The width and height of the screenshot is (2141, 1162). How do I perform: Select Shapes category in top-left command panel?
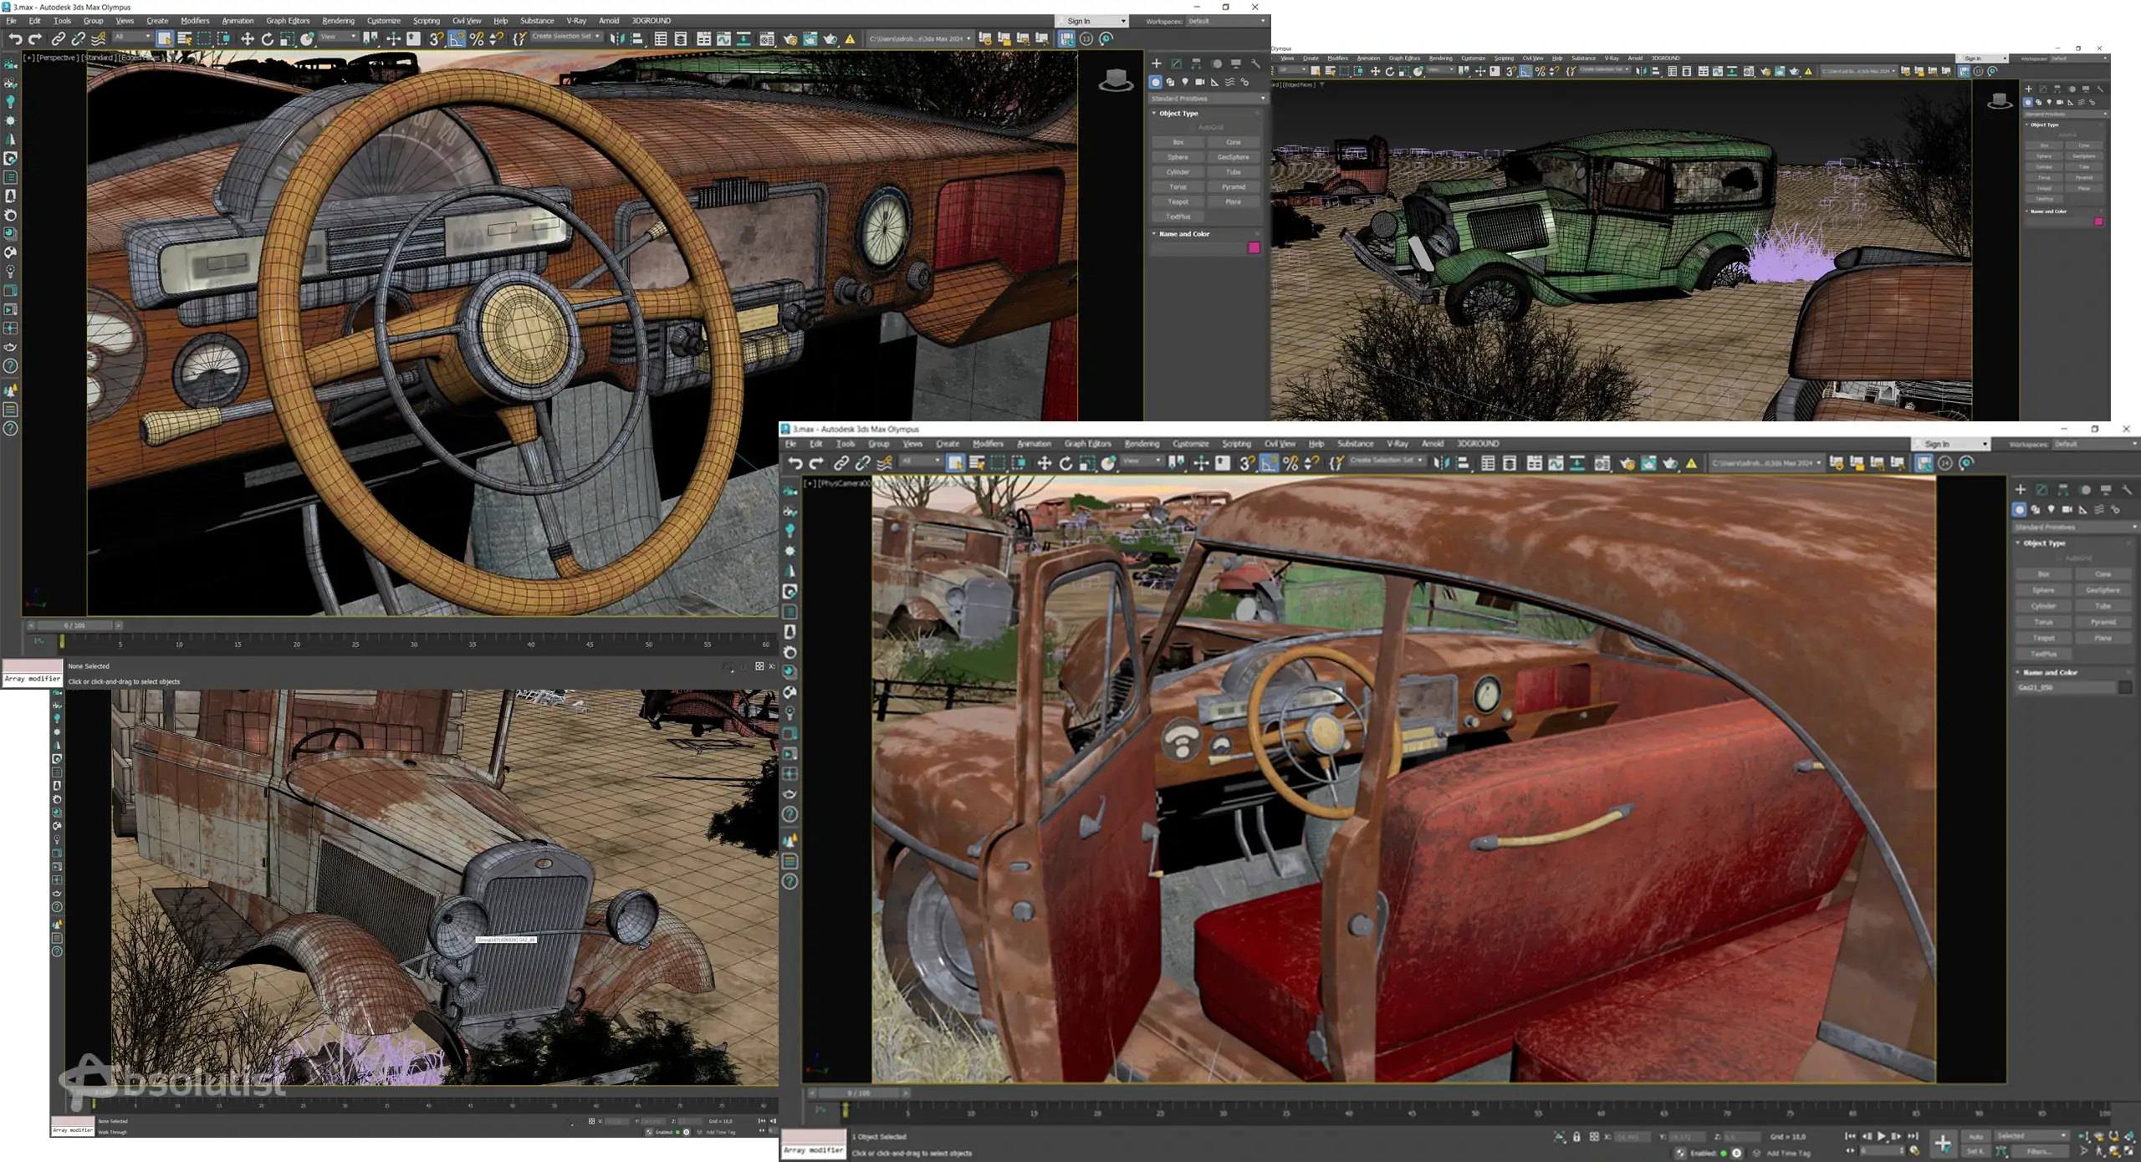pyautogui.click(x=1170, y=82)
